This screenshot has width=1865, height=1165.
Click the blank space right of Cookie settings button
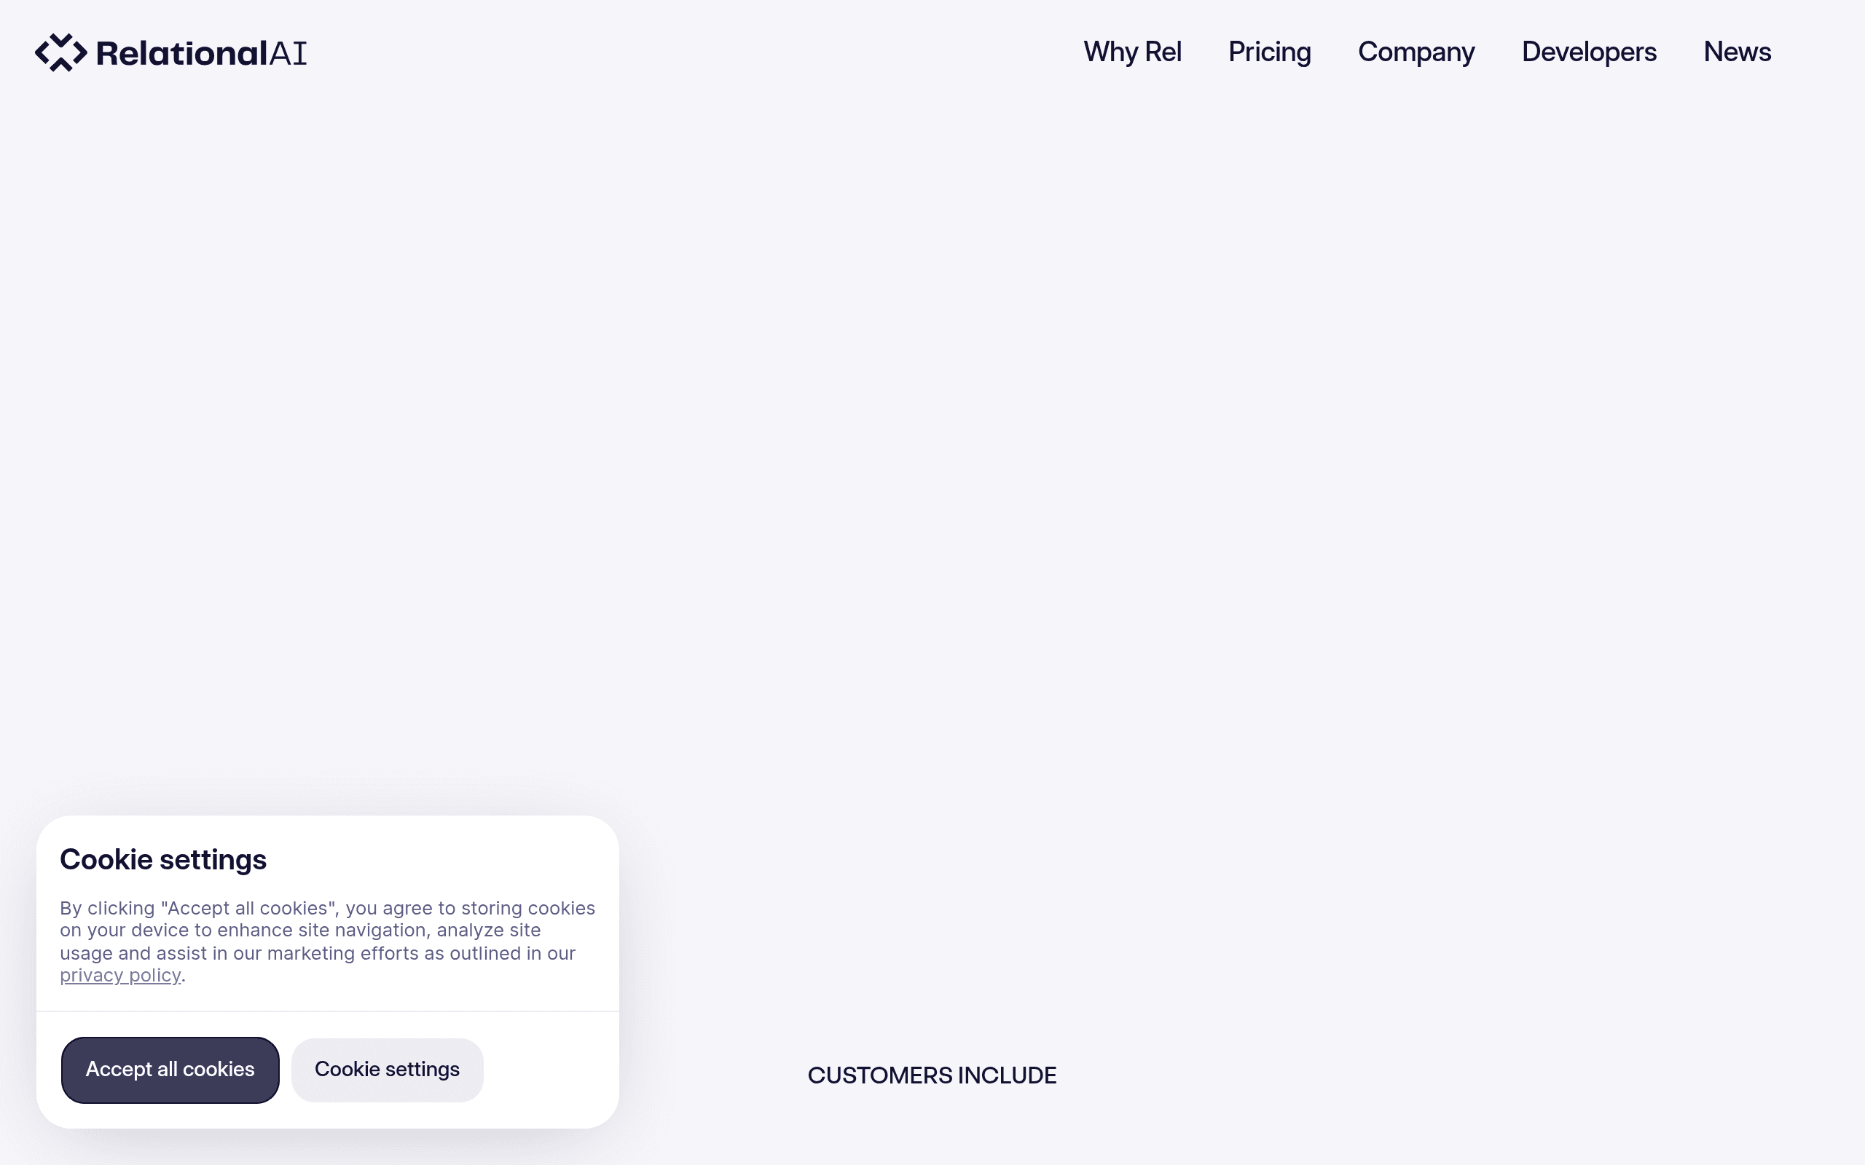[550, 1070]
